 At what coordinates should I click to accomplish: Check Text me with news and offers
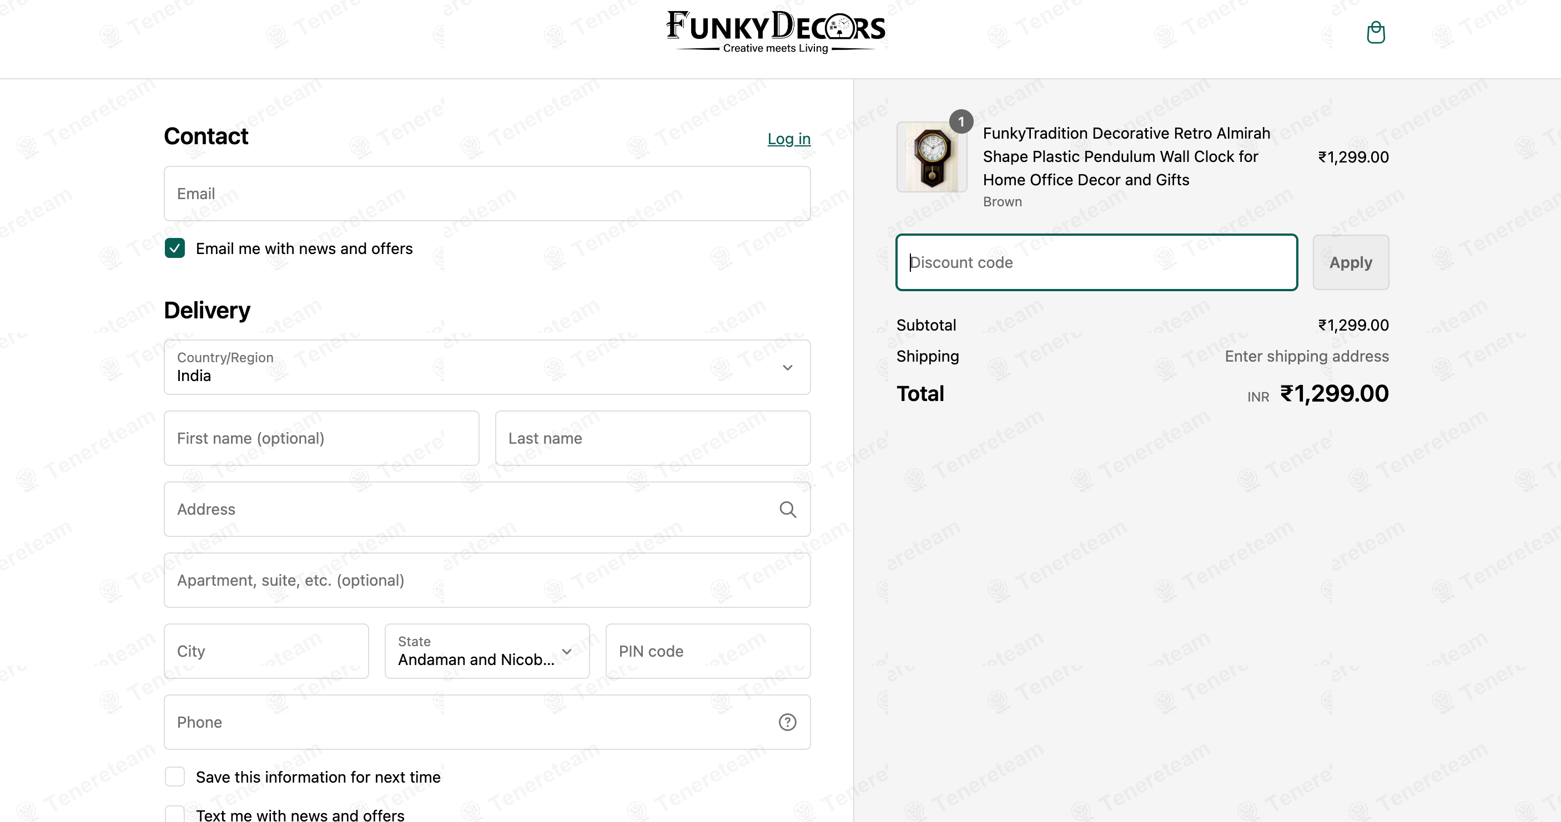(x=175, y=814)
